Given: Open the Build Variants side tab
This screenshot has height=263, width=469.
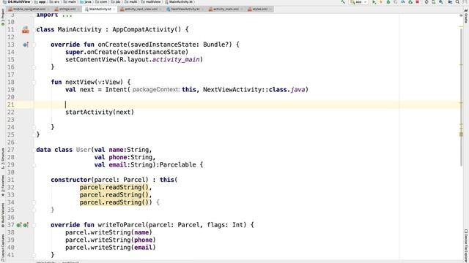Looking at the screenshot, I should tap(3, 216).
